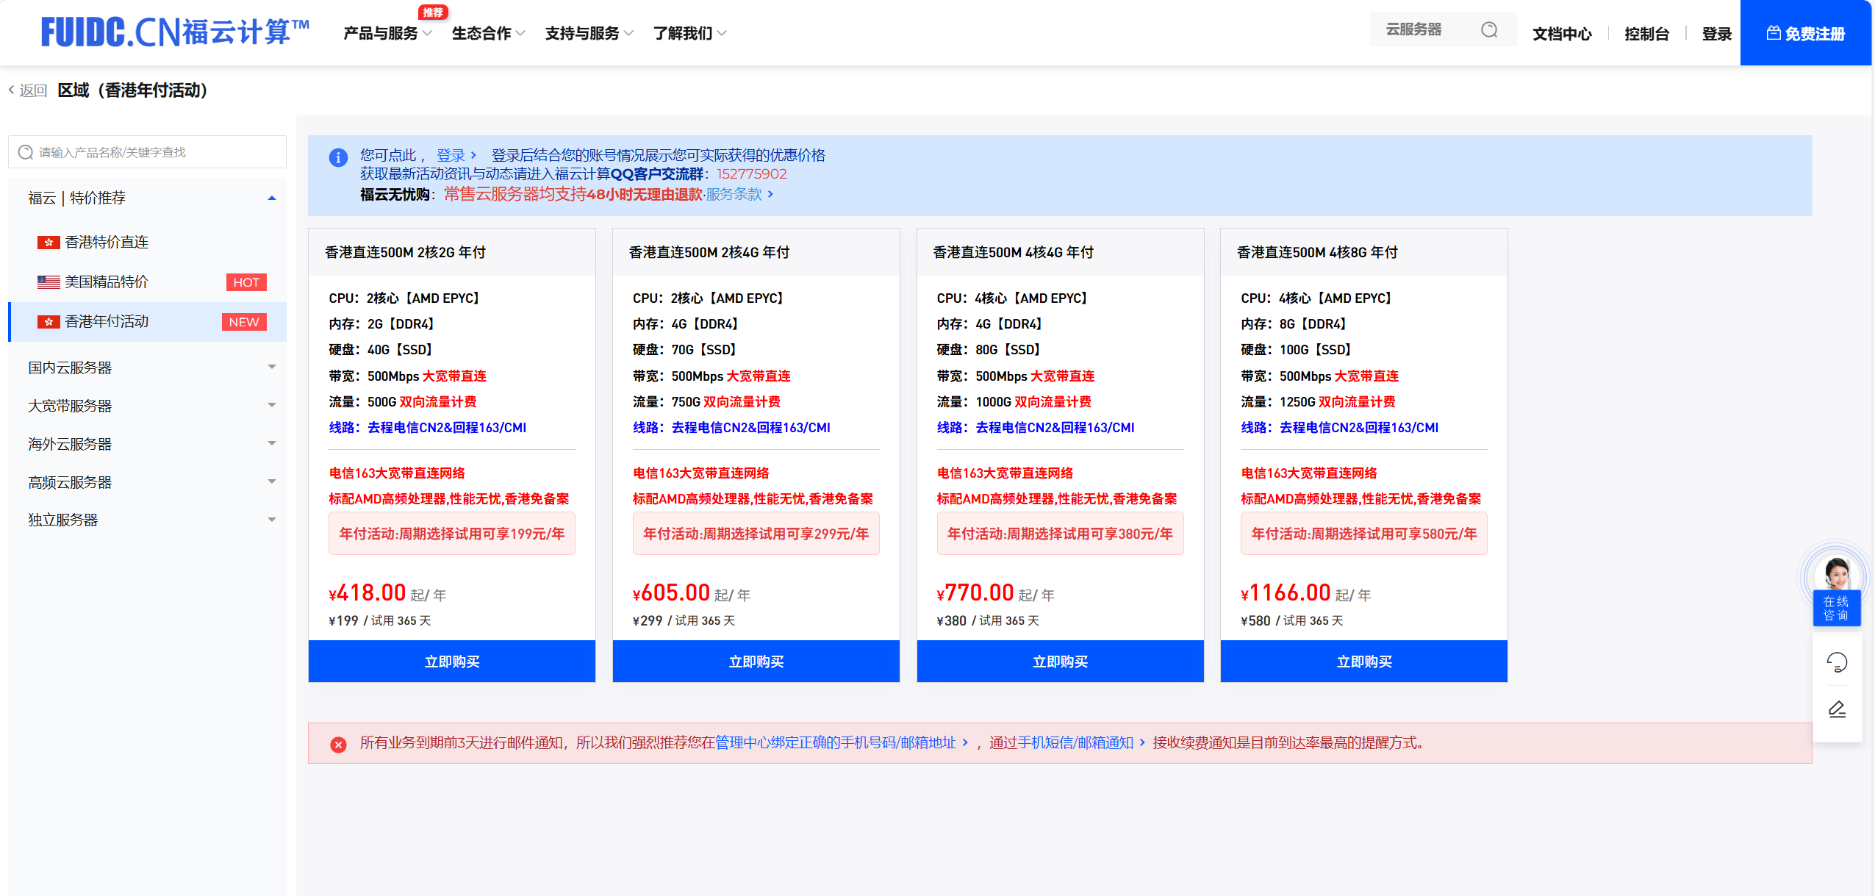Image resolution: width=1875 pixels, height=896 pixels.
Task: Select 香港年付活动 in the sidebar
Action: tap(107, 322)
